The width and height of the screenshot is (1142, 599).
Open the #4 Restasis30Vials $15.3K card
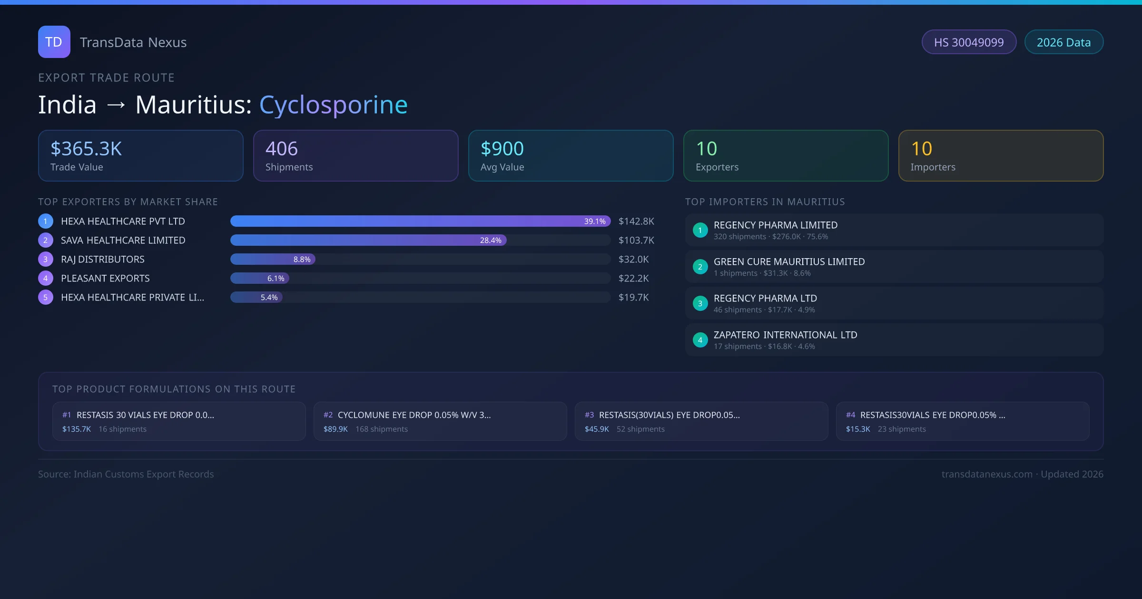(962, 421)
